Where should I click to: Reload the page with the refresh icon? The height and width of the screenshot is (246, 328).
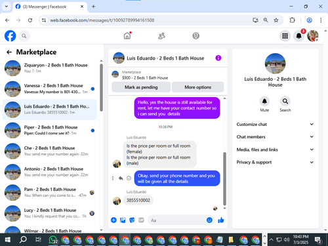[x=30, y=20]
